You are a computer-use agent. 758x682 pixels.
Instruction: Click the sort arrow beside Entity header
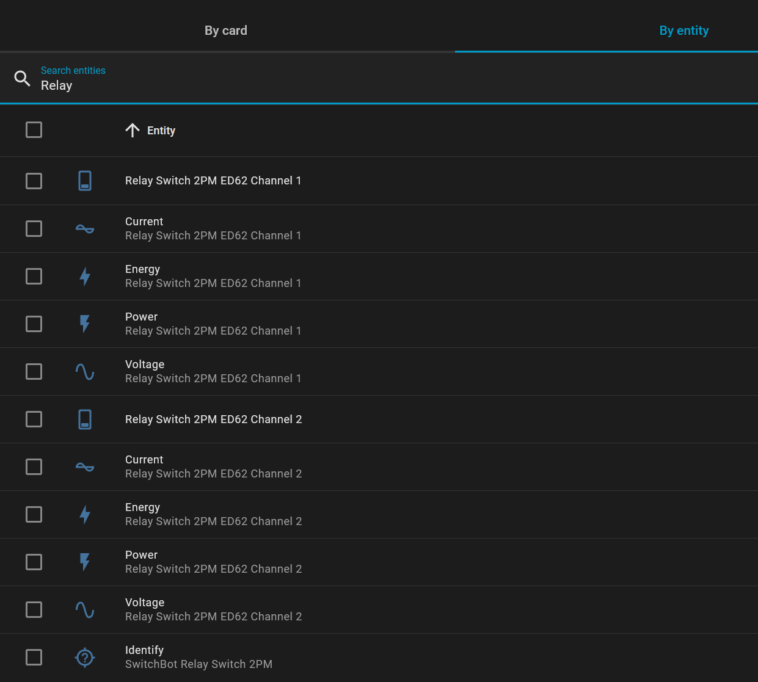133,130
